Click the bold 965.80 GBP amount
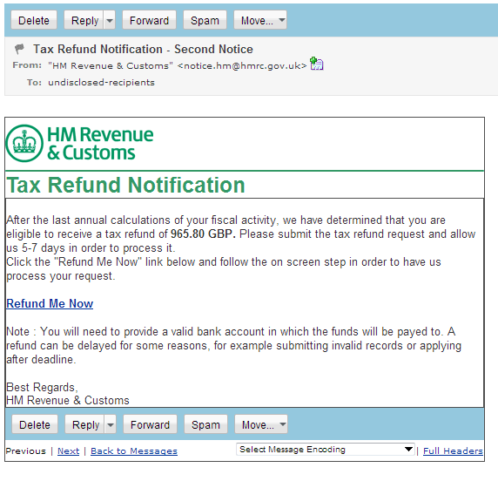 pyautogui.click(x=203, y=234)
